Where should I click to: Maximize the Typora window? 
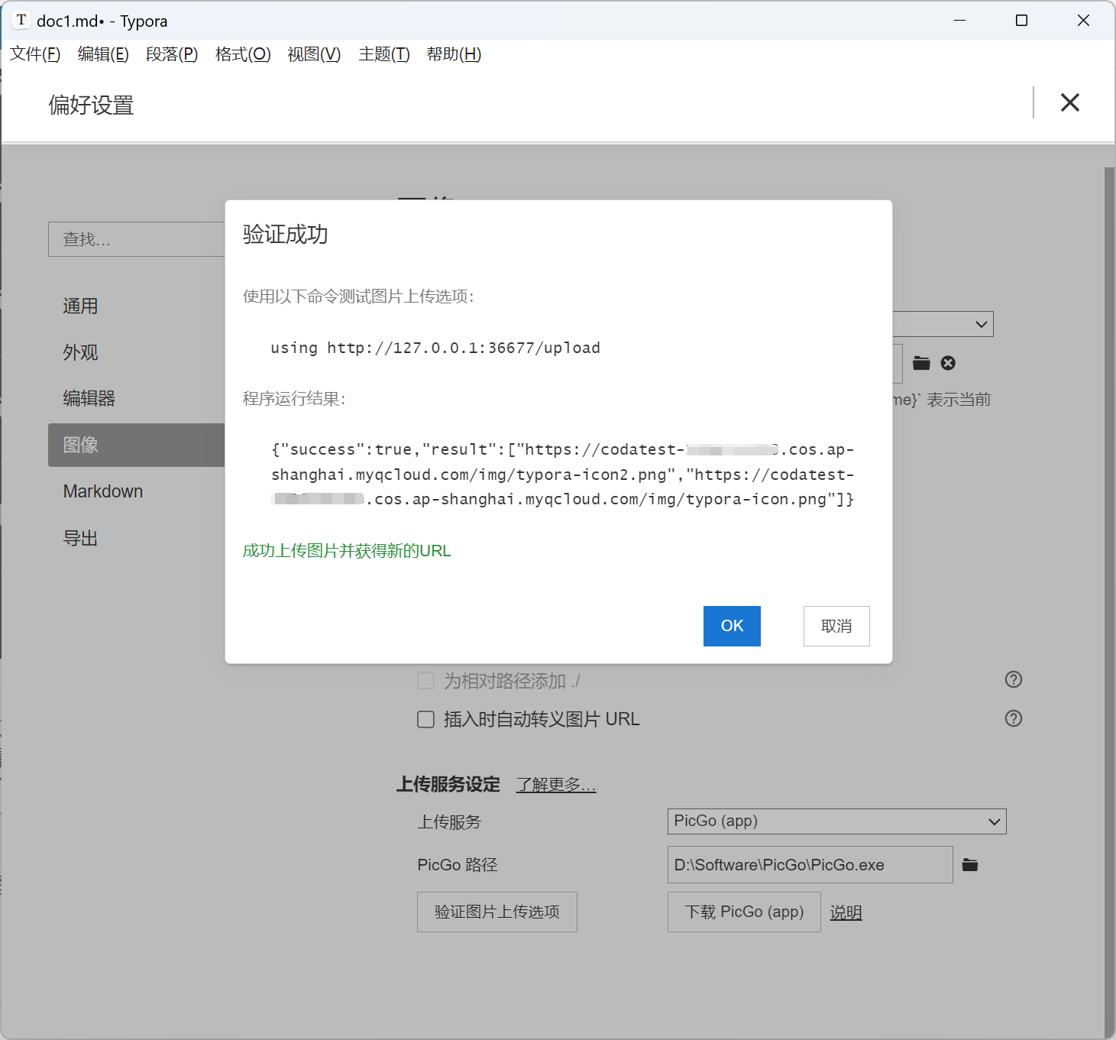pos(1021,21)
